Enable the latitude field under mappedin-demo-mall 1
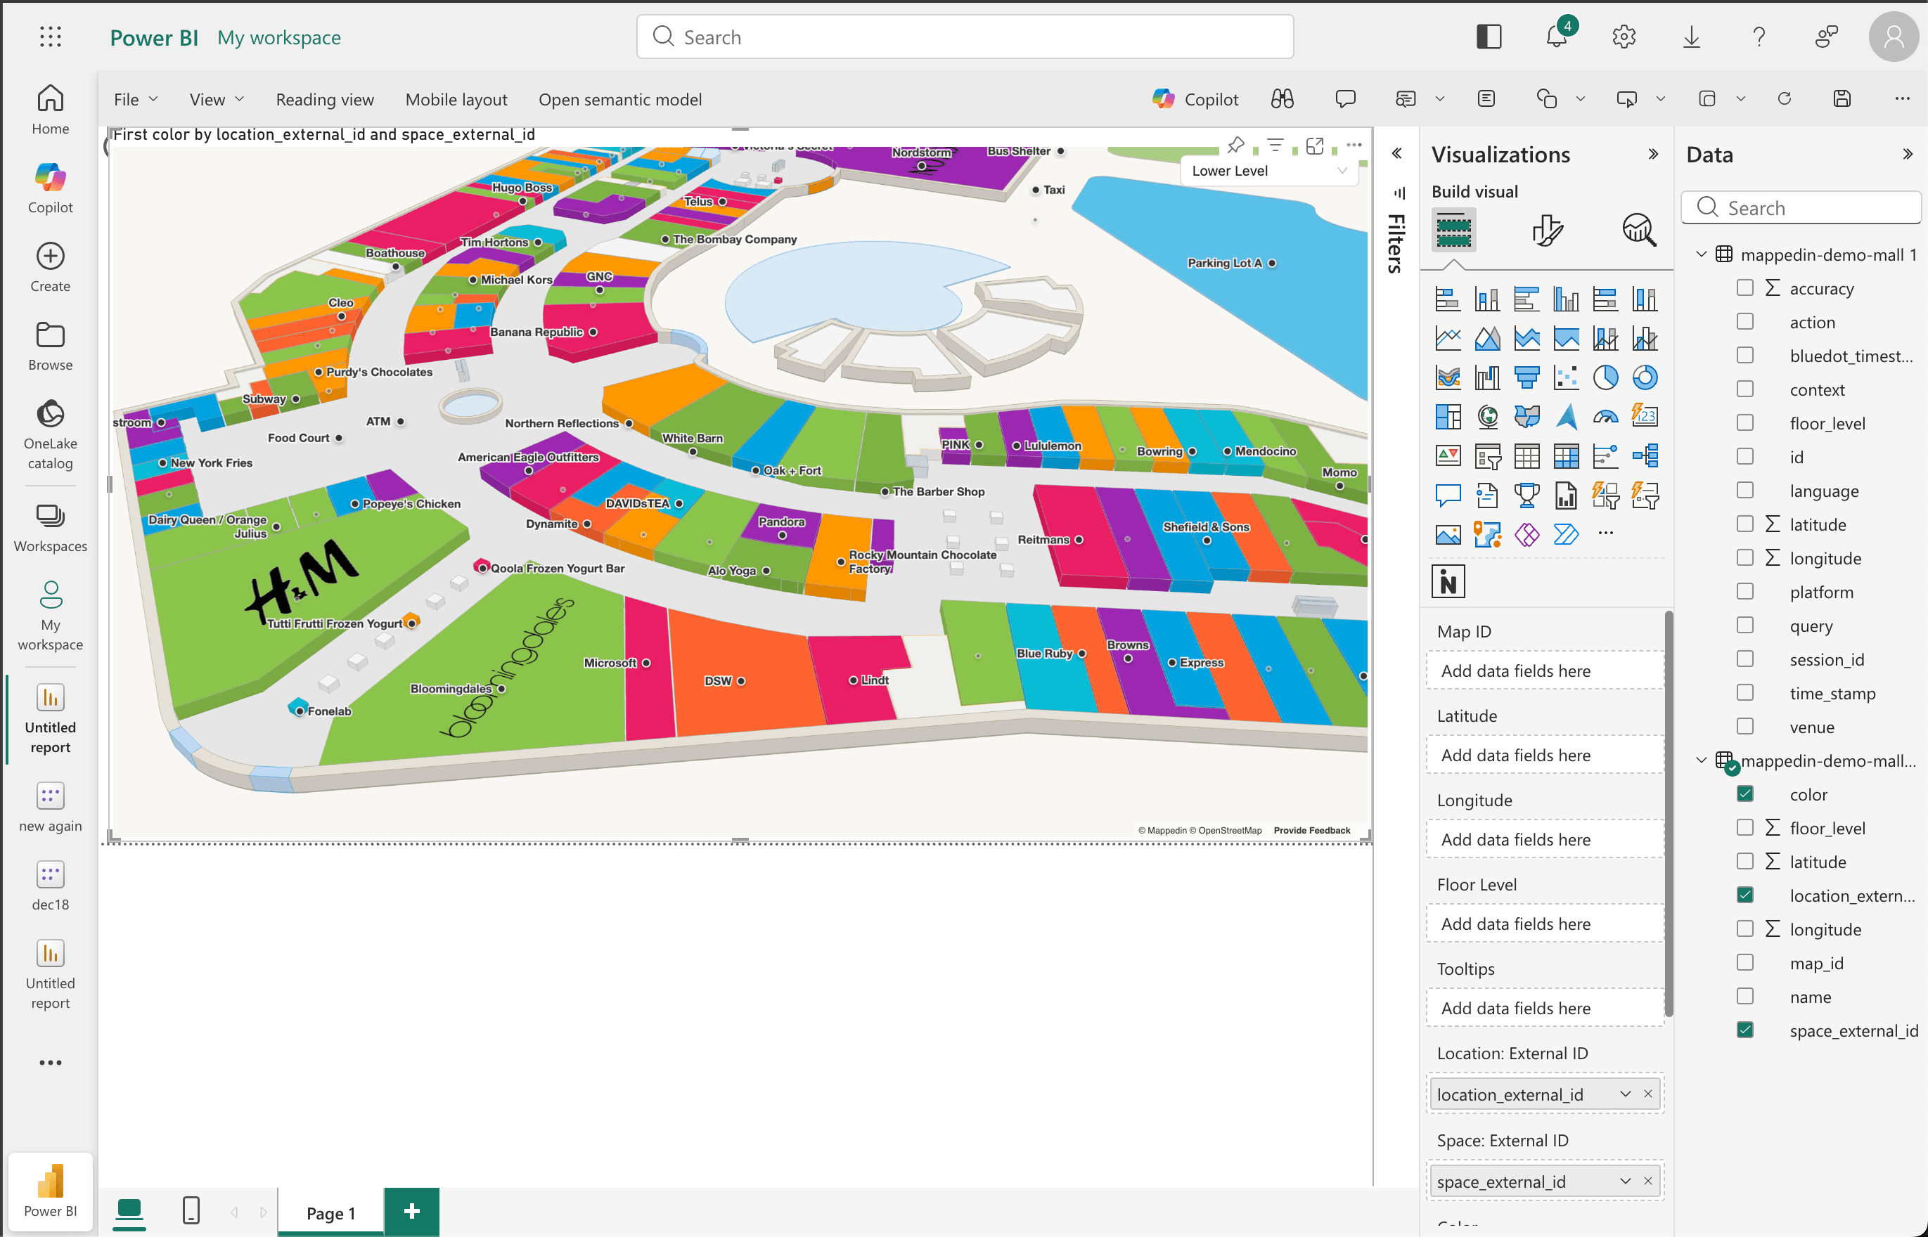This screenshot has width=1928, height=1237. pos(1745,524)
